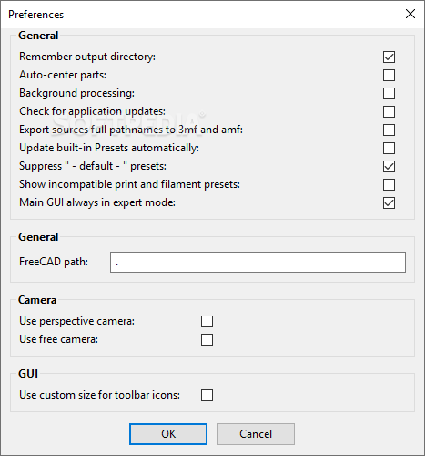
Task: Enable Show incompatible print and filament presets
Action: point(389,184)
